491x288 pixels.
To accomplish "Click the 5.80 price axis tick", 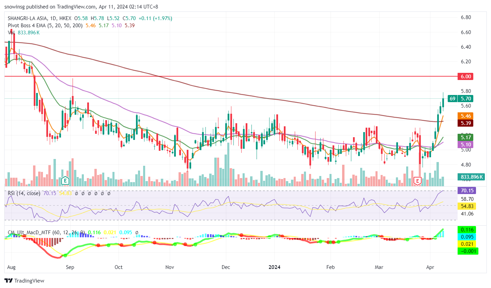I will click(x=466, y=91).
